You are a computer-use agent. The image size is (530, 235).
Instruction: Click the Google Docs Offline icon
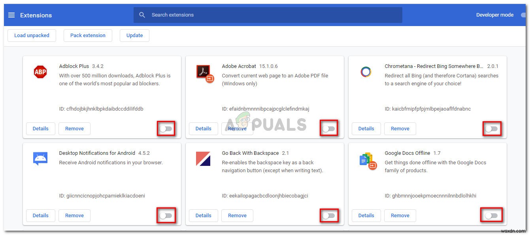click(x=366, y=158)
